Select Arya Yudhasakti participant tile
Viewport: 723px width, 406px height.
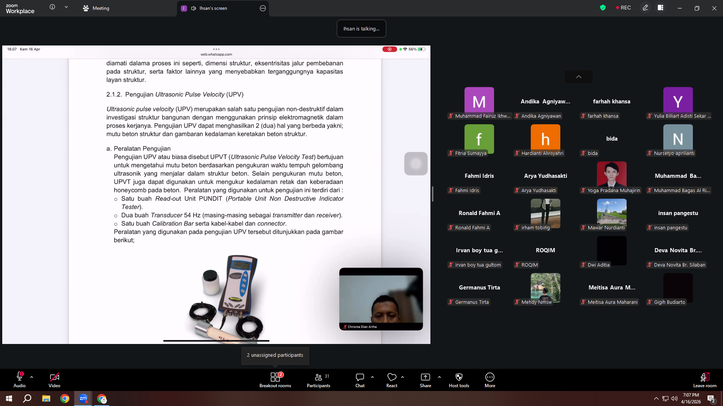(x=545, y=177)
